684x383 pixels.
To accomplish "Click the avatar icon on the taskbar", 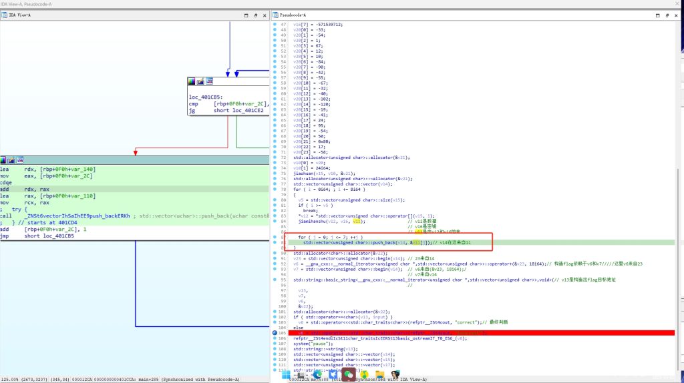I will point(395,375).
